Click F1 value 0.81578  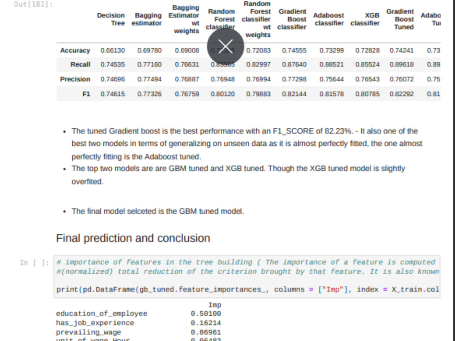332,94
